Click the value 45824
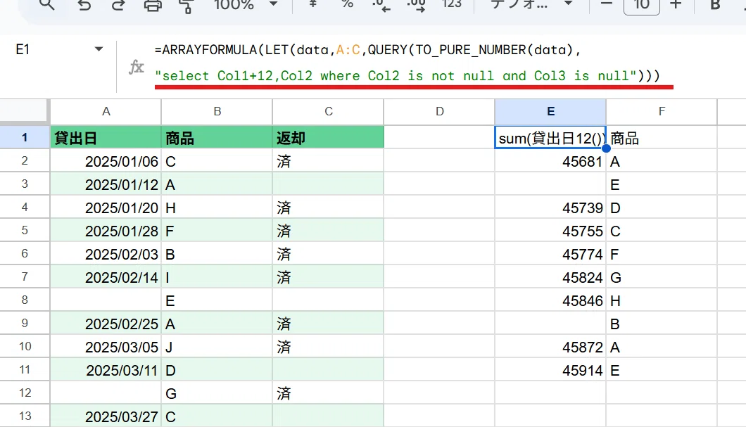Screen dimensions: 746x427 coord(582,278)
